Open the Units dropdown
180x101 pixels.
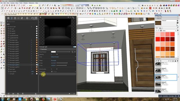click(63, 57)
